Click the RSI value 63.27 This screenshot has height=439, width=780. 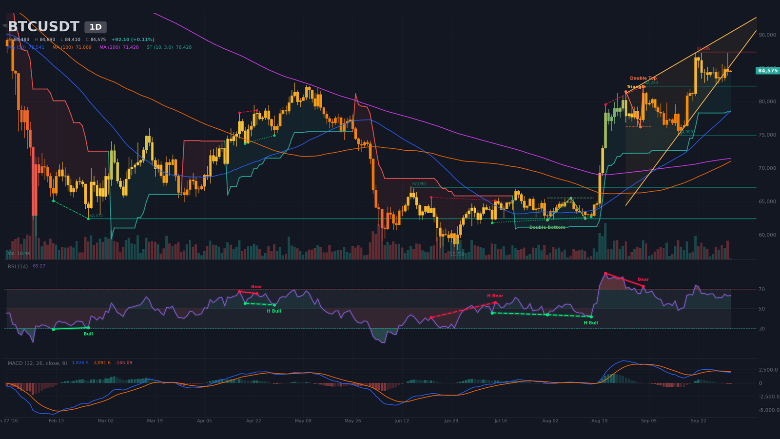[x=39, y=266]
